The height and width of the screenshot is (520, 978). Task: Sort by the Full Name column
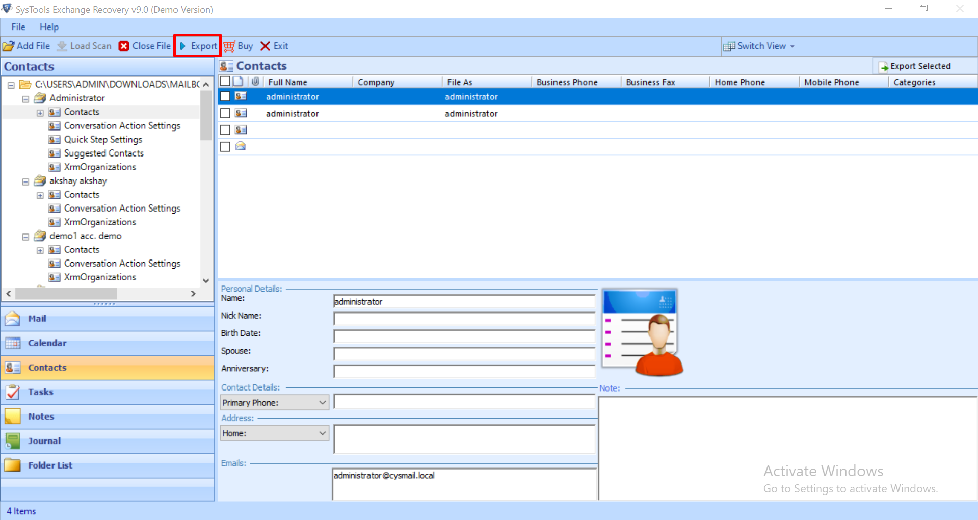[x=308, y=82]
